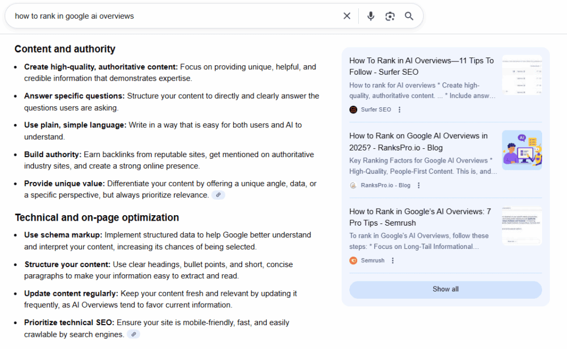Click the Surfer SEO result thumbnail
This screenshot has width=567, height=349.
coord(522,75)
